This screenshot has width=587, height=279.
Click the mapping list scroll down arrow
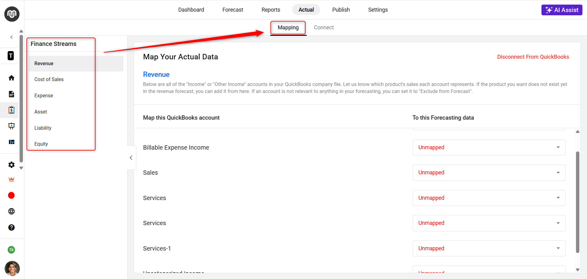point(578,270)
